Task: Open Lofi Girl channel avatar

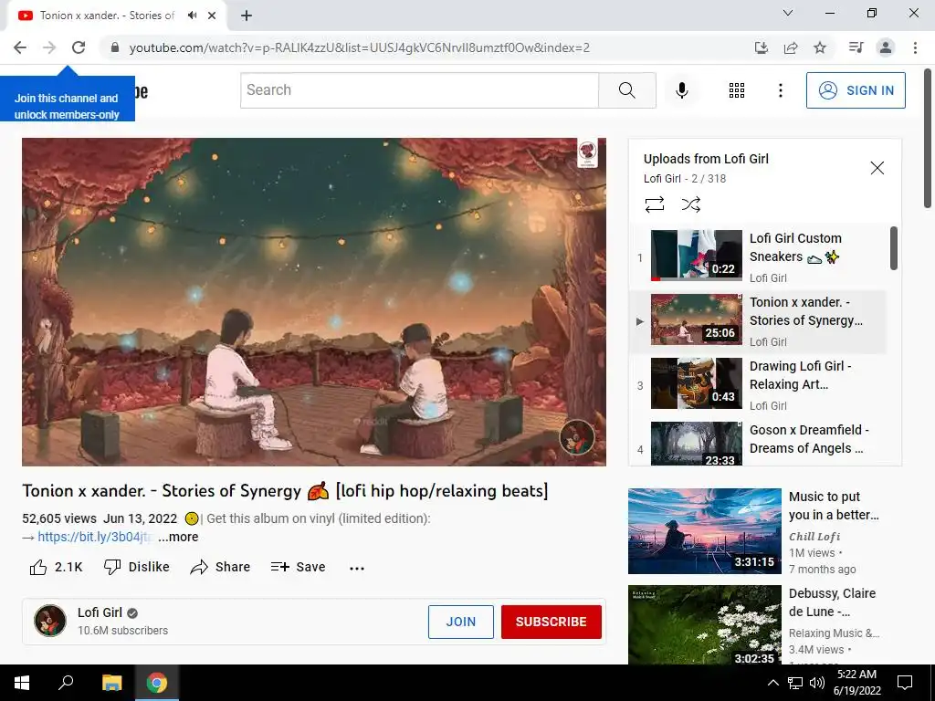Action: 50,621
